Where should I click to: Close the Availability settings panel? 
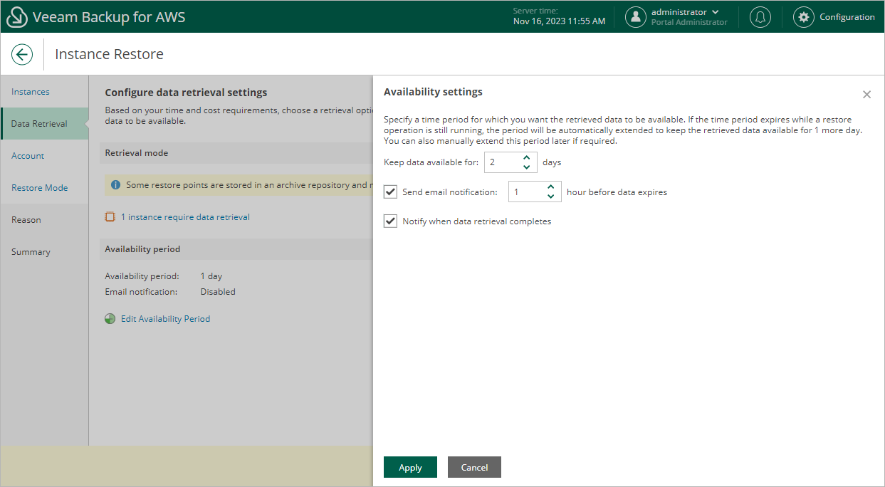click(x=866, y=95)
